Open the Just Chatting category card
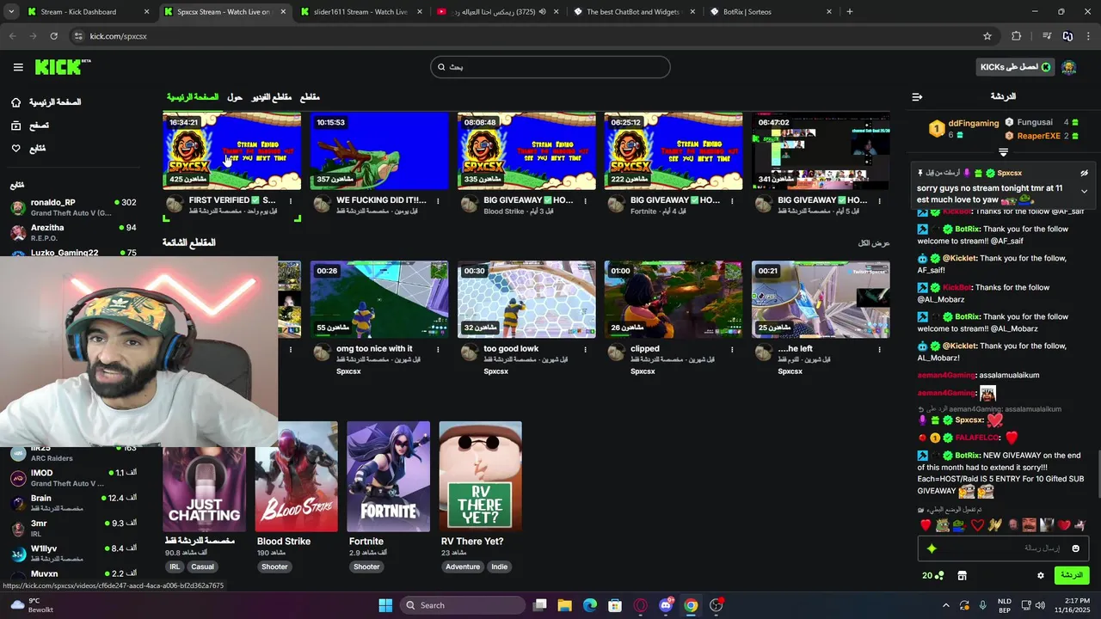 [x=204, y=476]
